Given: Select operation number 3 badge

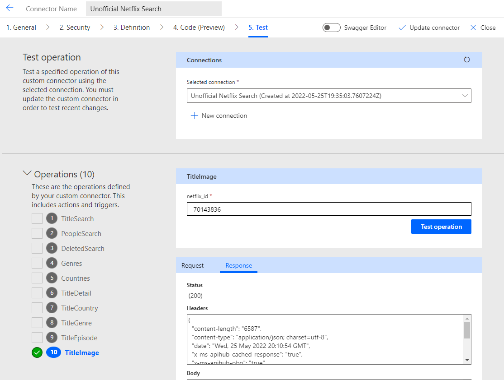Looking at the screenshot, I should click(x=52, y=248).
